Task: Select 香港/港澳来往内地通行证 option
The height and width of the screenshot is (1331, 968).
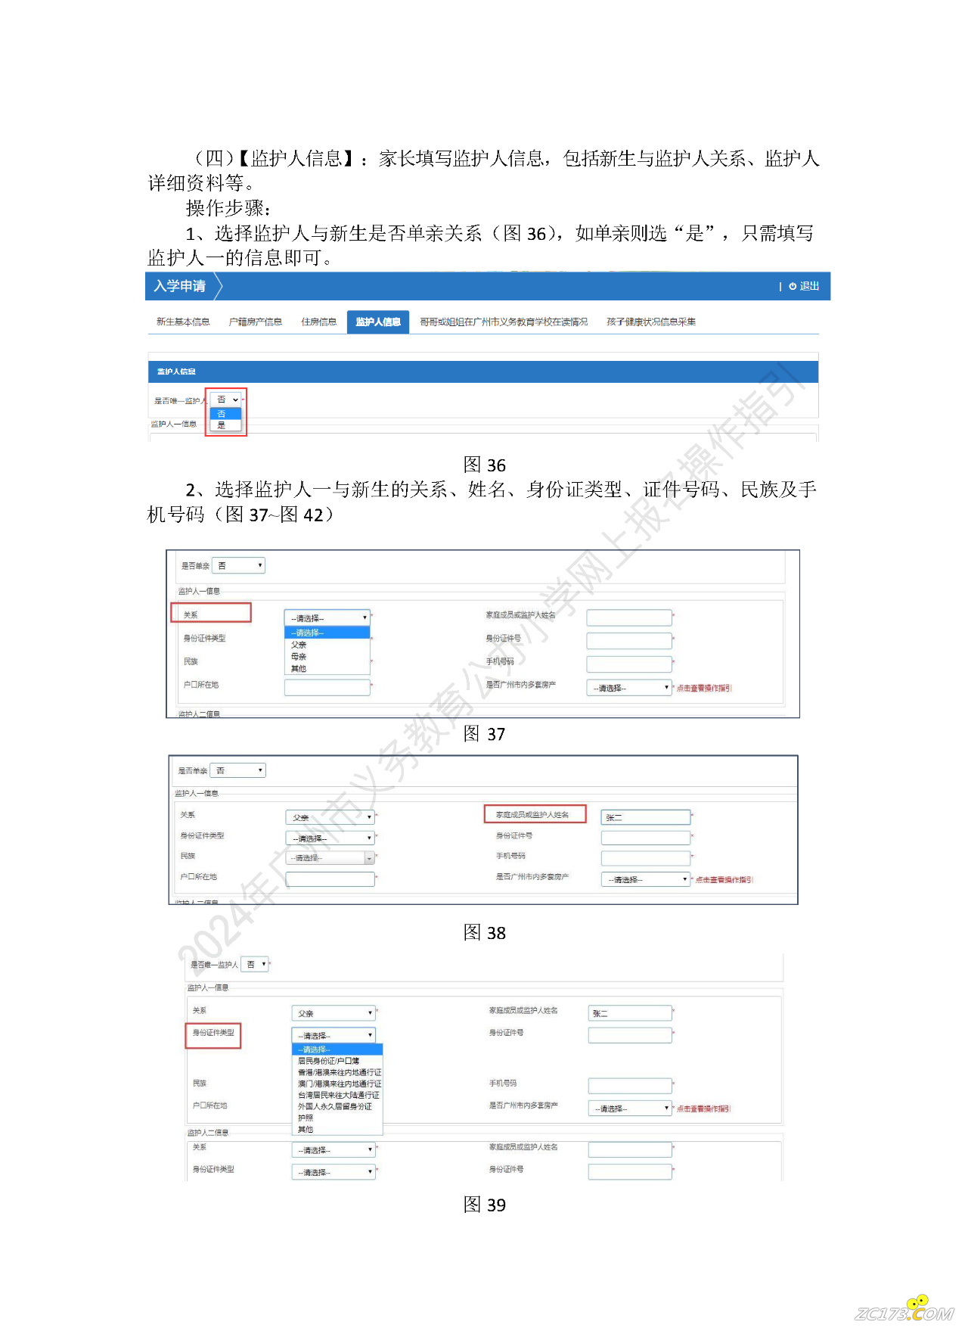Action: (337, 1072)
